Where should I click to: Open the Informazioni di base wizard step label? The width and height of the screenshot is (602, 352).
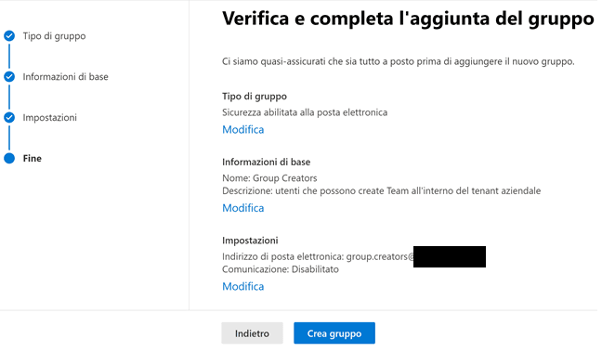[x=65, y=77]
